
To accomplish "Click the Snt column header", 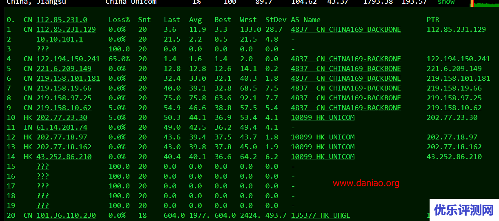I will click(145, 20).
